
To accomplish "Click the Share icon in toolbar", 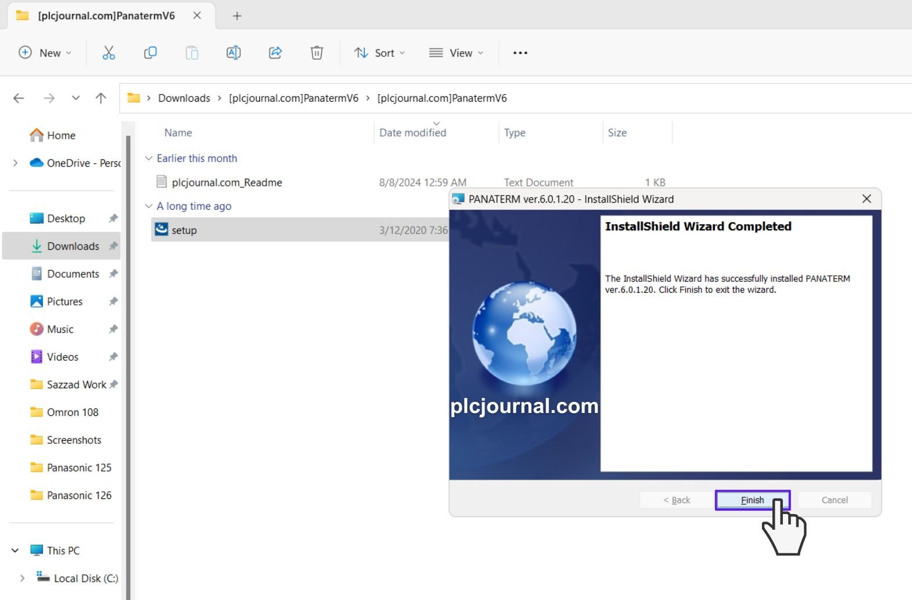I will (275, 53).
